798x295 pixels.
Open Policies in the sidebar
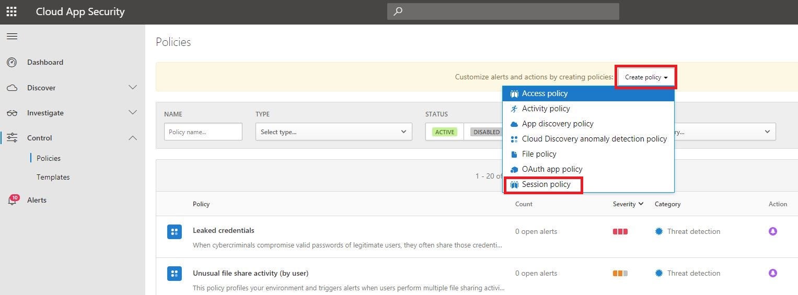click(x=49, y=158)
